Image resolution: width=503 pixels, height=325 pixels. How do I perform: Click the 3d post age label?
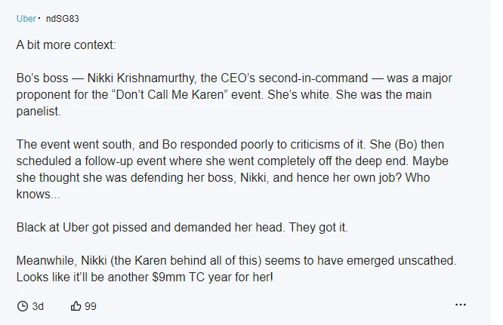click(38, 306)
